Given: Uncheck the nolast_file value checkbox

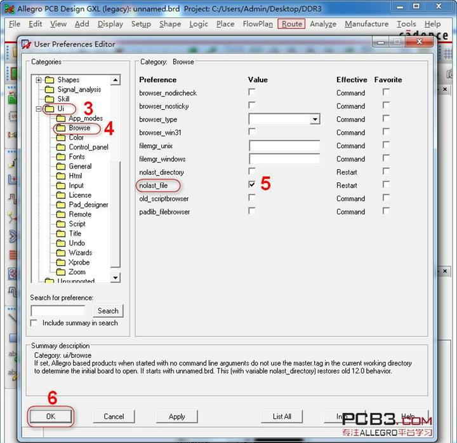Looking at the screenshot, I should point(251,184).
